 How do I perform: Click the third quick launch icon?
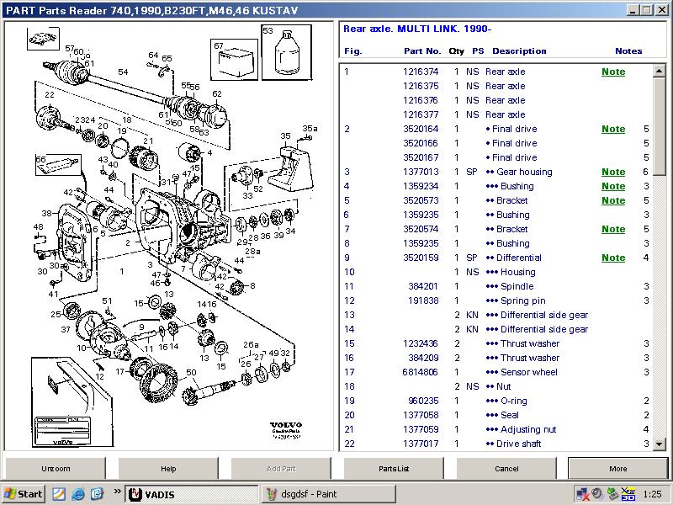click(97, 494)
